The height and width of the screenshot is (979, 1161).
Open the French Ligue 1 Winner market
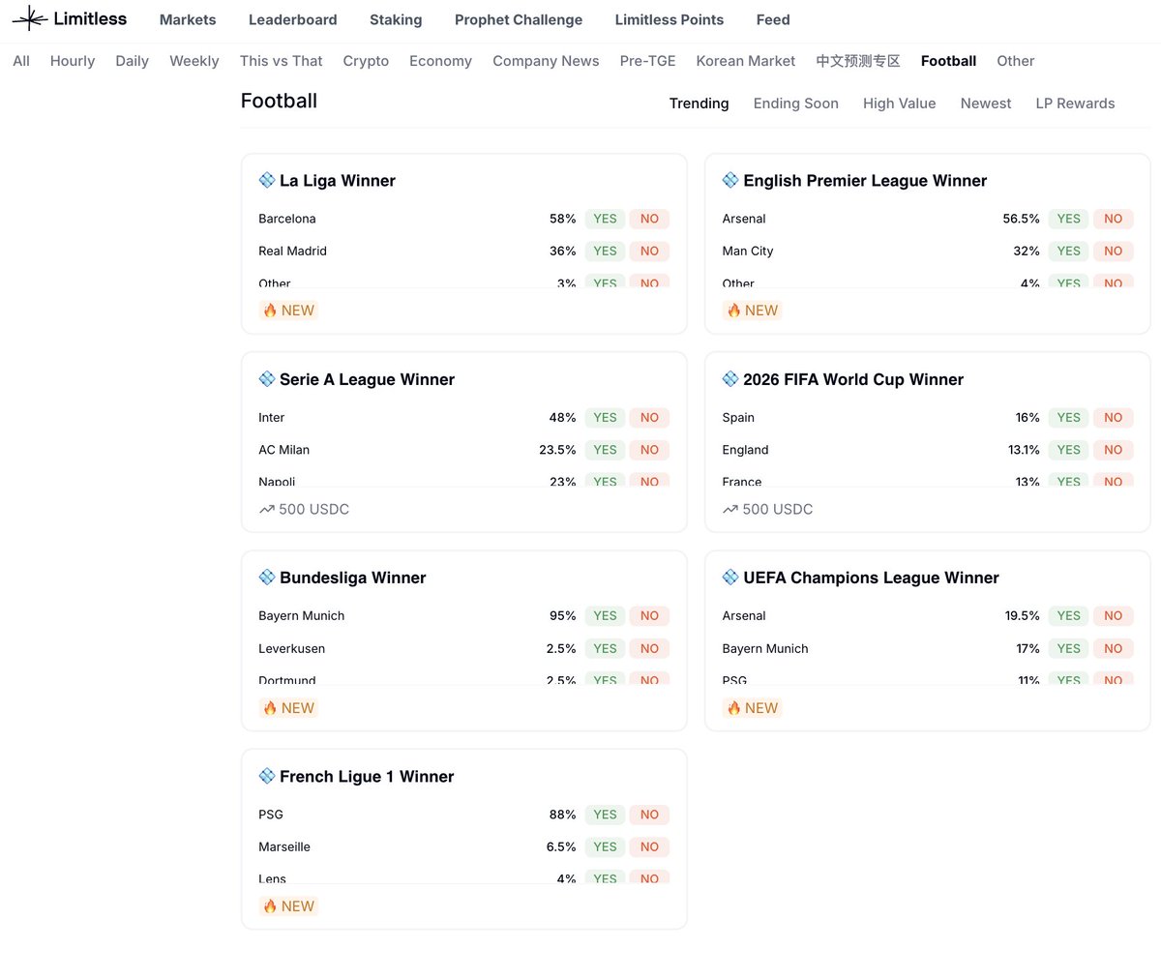367,776
